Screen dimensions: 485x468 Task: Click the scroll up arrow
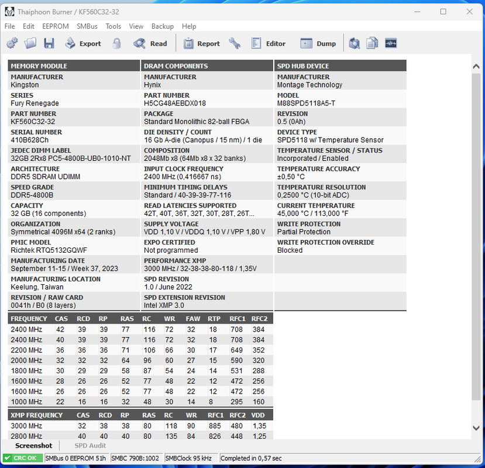pyautogui.click(x=476, y=66)
